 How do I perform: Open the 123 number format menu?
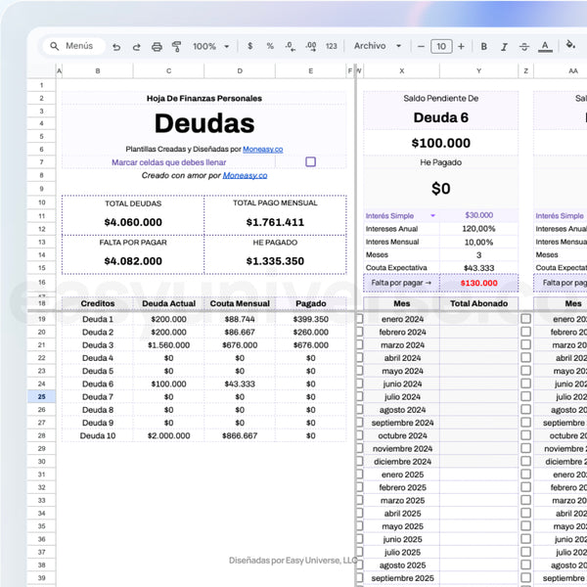pyautogui.click(x=331, y=46)
